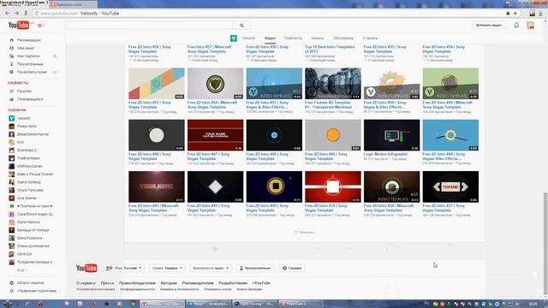This screenshot has height=308, width=548.
Task: Select the Видео tab
Action: click(270, 38)
